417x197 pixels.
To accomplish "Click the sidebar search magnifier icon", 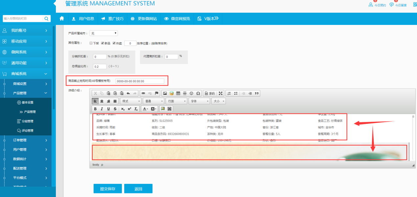I will coord(47,19).
